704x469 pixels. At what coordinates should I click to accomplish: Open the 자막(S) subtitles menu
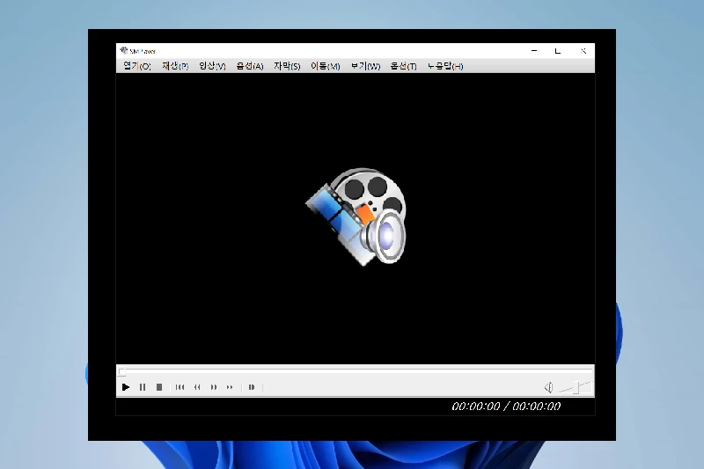click(287, 66)
